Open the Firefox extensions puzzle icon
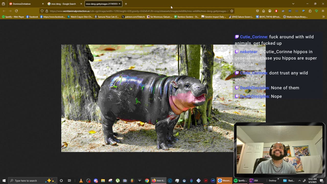The image size is (327, 184). [x=310, y=11]
